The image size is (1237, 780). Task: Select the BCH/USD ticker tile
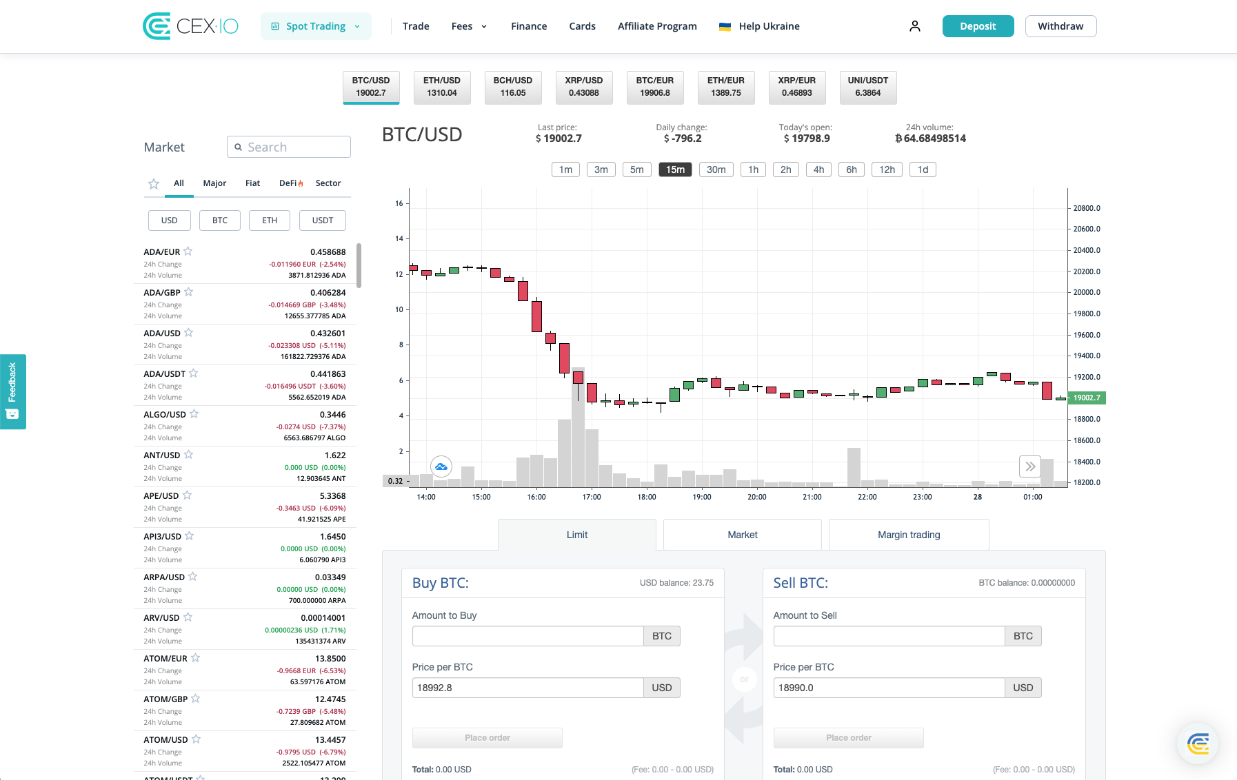click(x=513, y=87)
